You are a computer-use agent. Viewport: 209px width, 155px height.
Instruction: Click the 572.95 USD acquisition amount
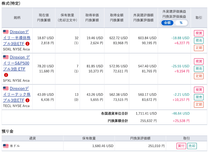coord(118,66)
